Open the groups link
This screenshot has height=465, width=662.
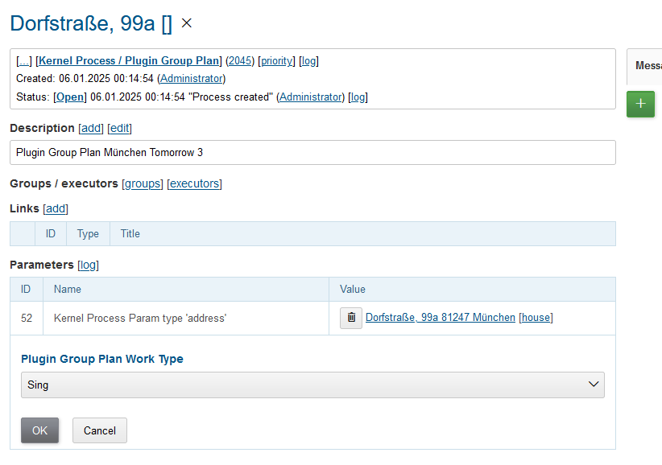(x=143, y=183)
